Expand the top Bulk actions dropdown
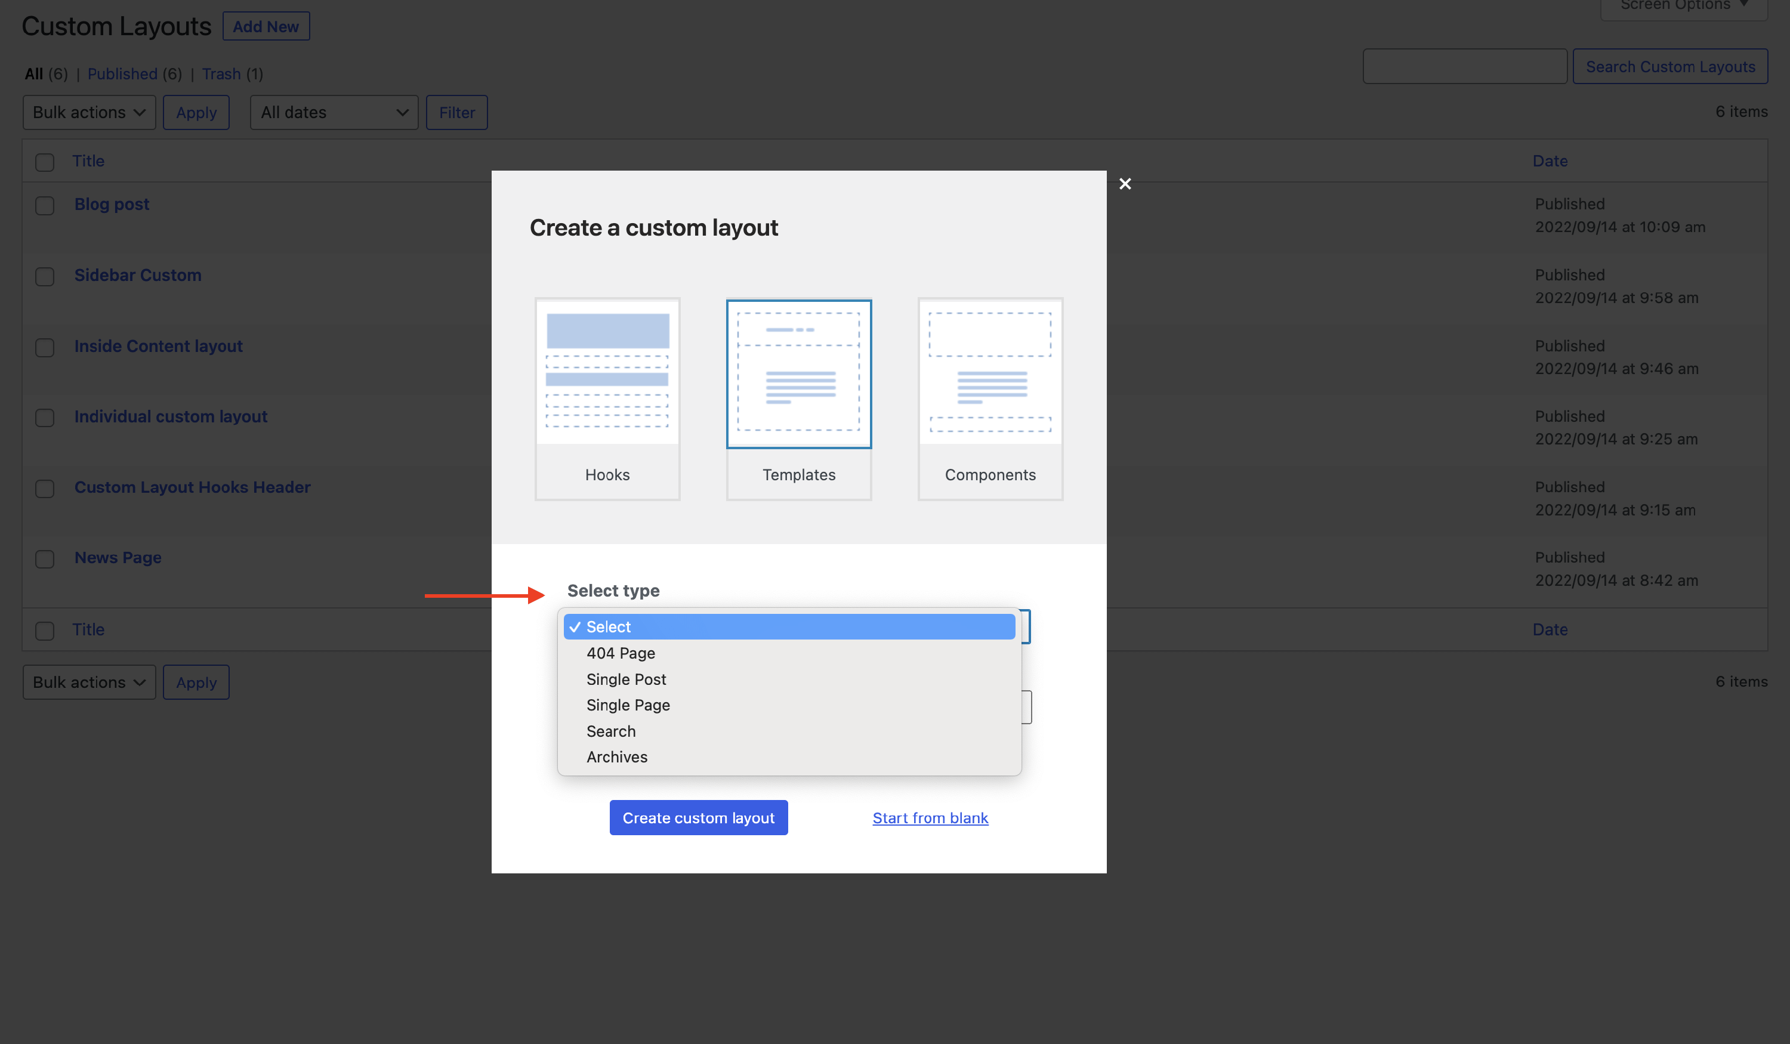This screenshot has width=1790, height=1044. click(89, 112)
